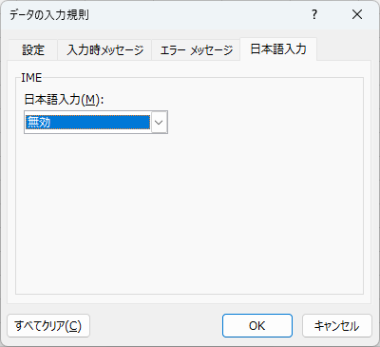Expand the 日本語入力 dropdown arrow
This screenshot has width=380, height=347.
tap(160, 123)
